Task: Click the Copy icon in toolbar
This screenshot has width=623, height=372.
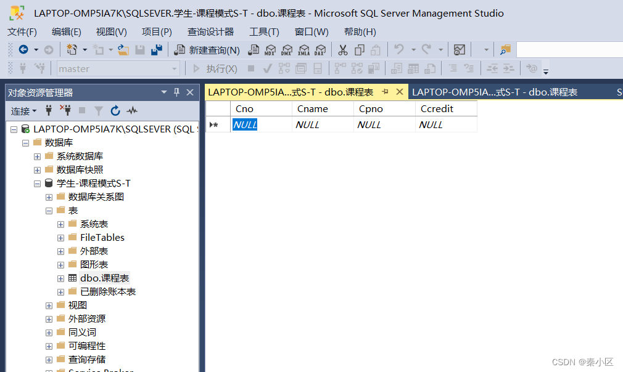Action: click(359, 49)
